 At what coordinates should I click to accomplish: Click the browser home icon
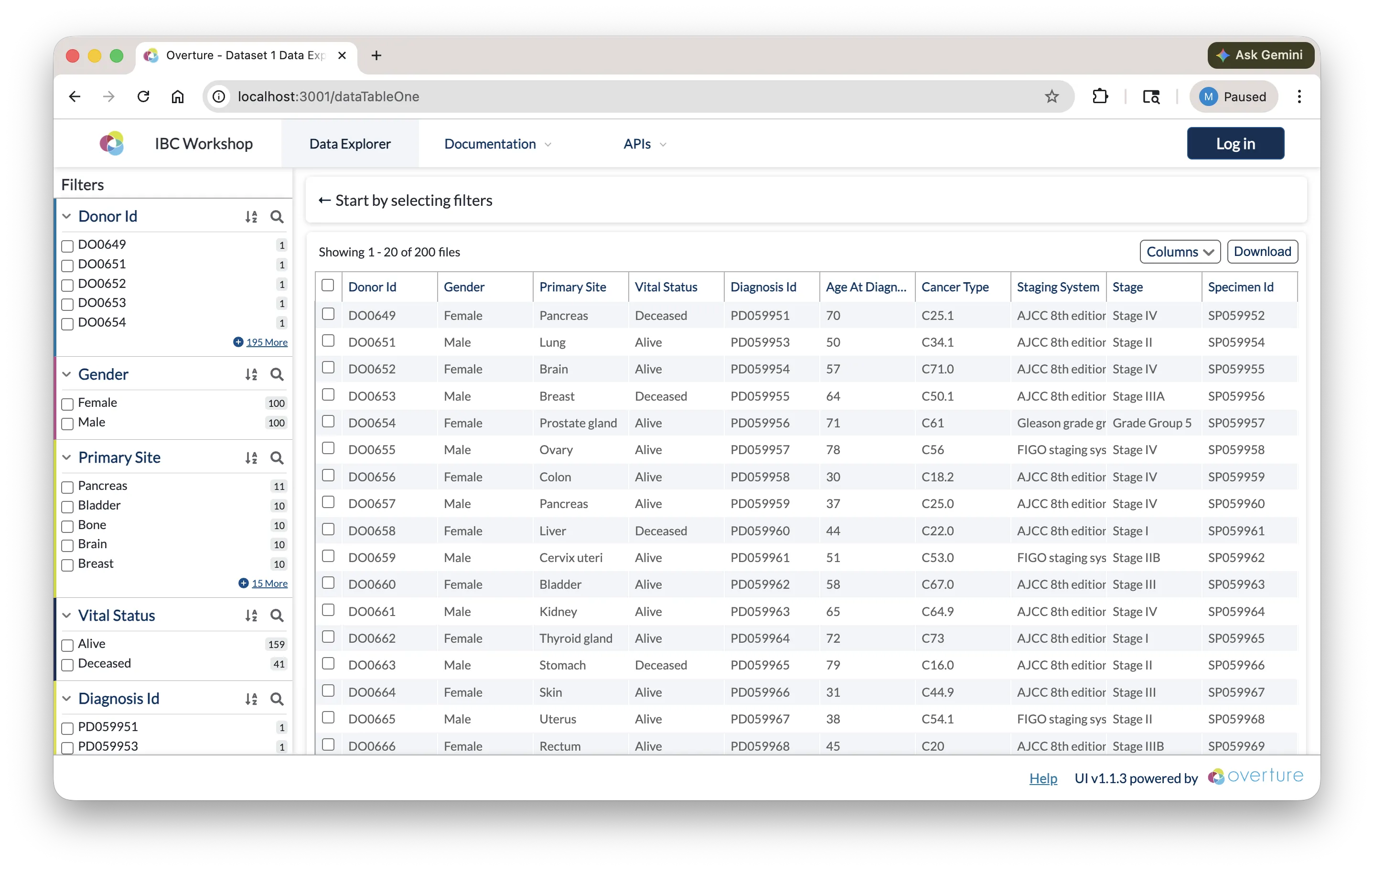(177, 97)
